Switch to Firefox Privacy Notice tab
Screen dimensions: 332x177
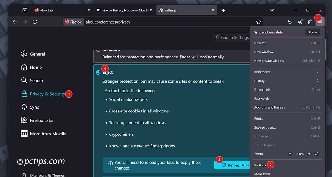click(124, 10)
